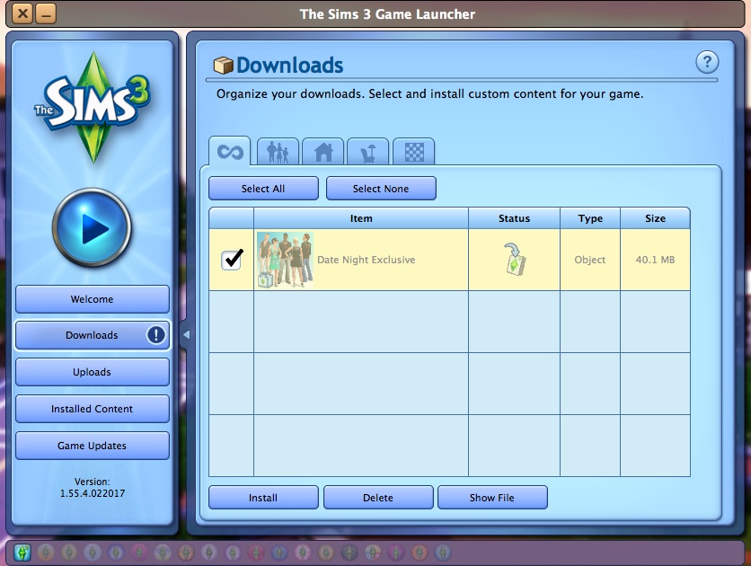Switch to the Sims households tab icon

278,152
